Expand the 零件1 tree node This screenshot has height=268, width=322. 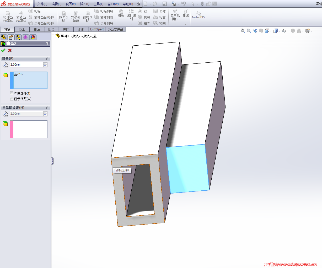point(53,36)
